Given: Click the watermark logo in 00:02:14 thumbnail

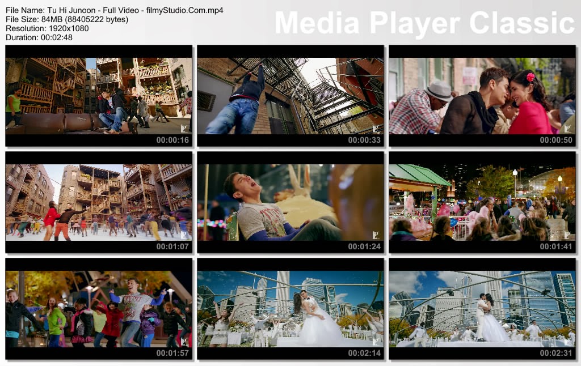Looking at the screenshot, I should (376, 341).
